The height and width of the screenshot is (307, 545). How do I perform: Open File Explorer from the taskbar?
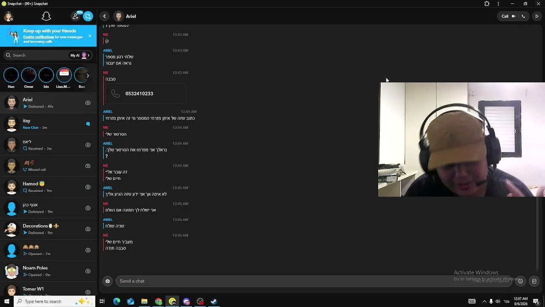(x=144, y=301)
